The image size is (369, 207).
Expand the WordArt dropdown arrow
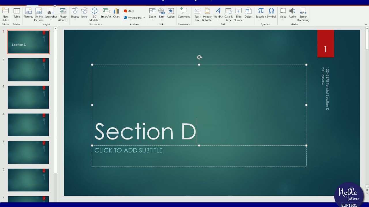pos(218,20)
